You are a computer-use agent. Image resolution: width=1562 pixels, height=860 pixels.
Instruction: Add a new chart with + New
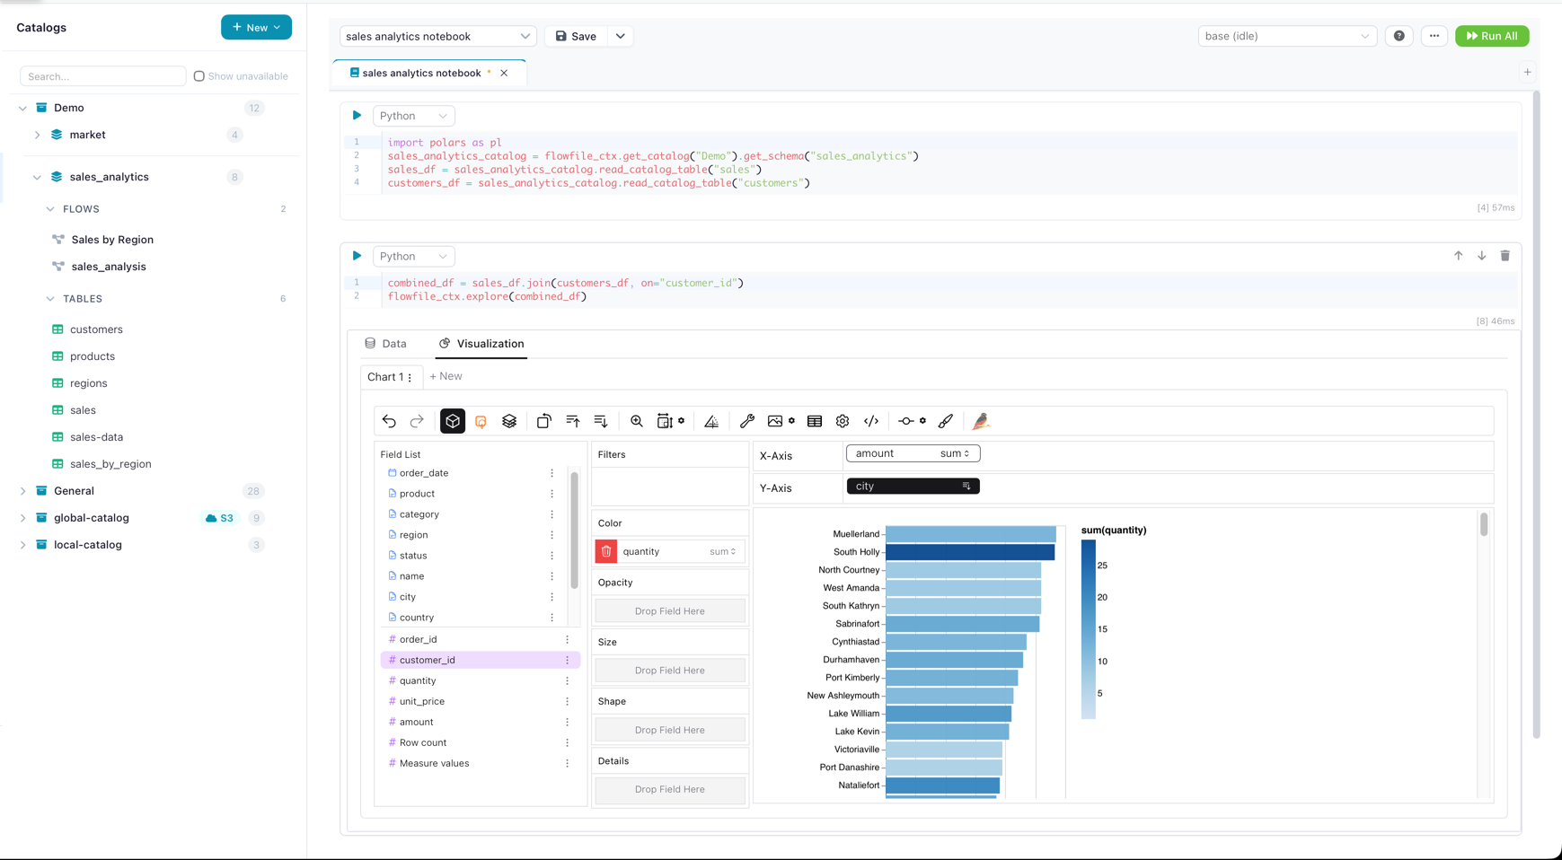pyautogui.click(x=446, y=376)
